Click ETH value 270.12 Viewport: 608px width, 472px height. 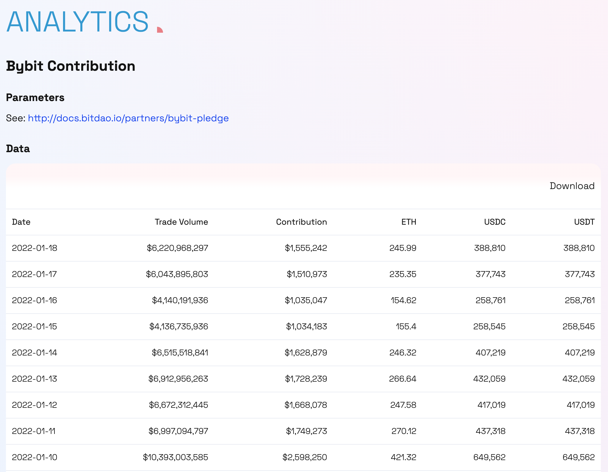[x=404, y=431]
